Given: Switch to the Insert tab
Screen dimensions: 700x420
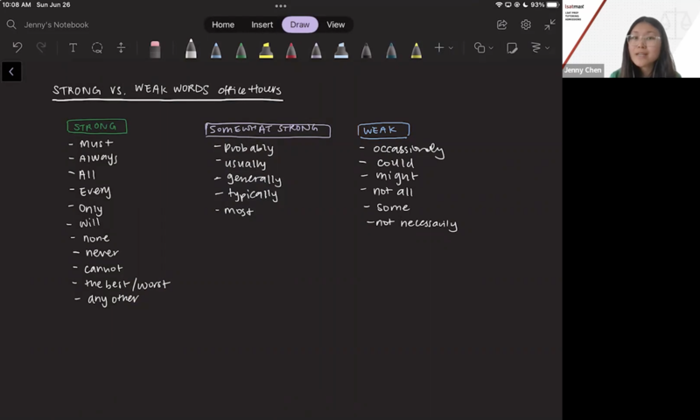Looking at the screenshot, I should [x=262, y=24].
